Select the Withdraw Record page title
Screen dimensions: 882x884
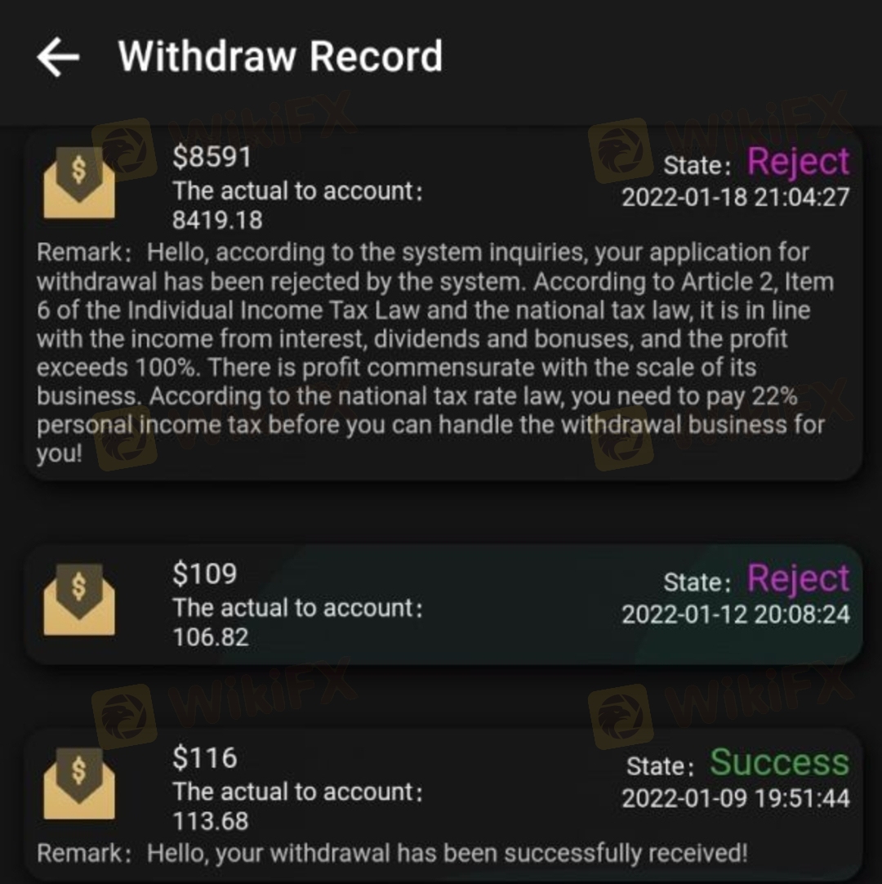tap(281, 56)
